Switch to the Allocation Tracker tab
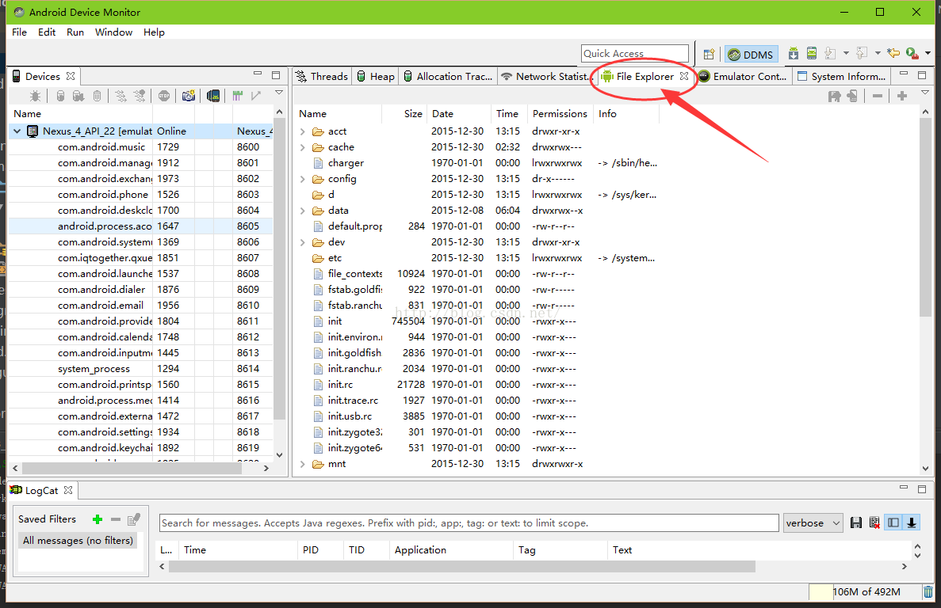 coord(448,77)
